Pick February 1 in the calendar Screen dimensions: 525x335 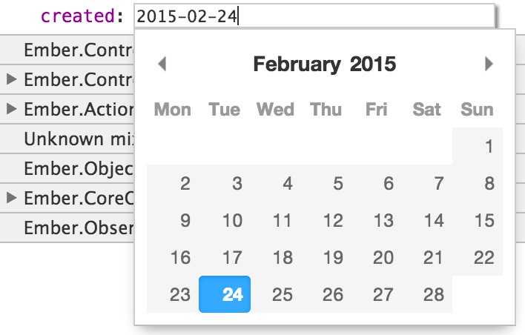489,147
